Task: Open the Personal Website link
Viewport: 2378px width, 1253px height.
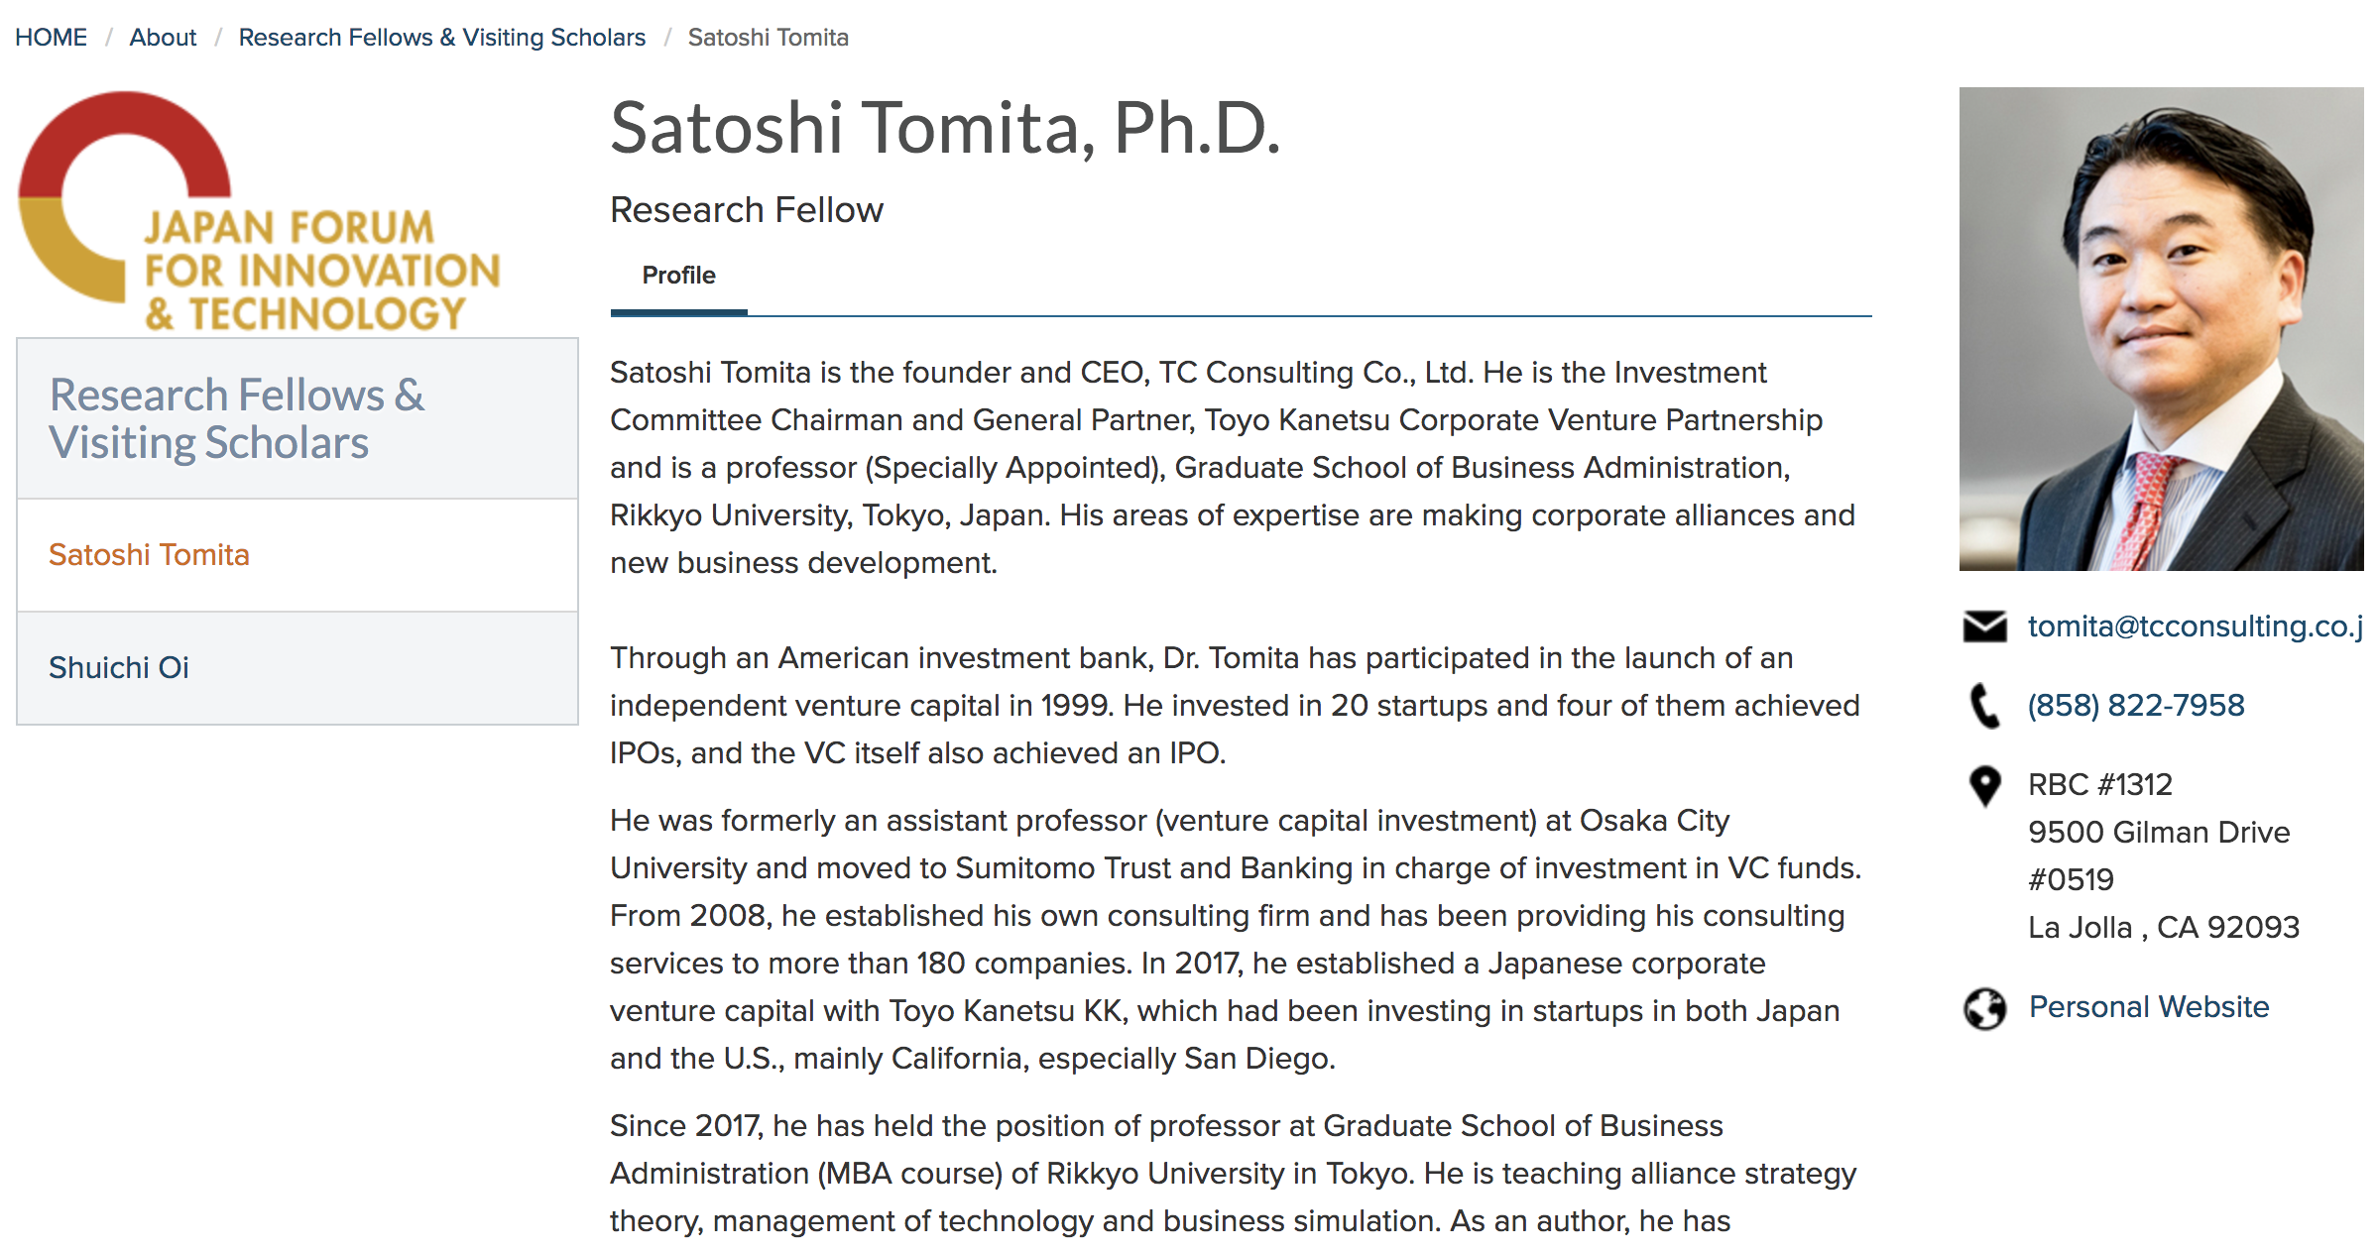Action: (2148, 1007)
